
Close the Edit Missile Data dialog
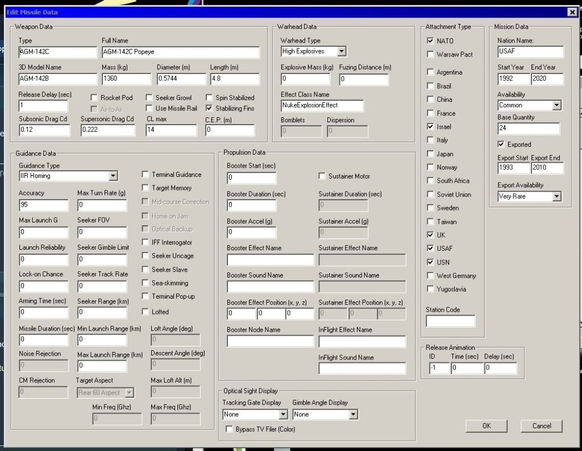click(572, 13)
